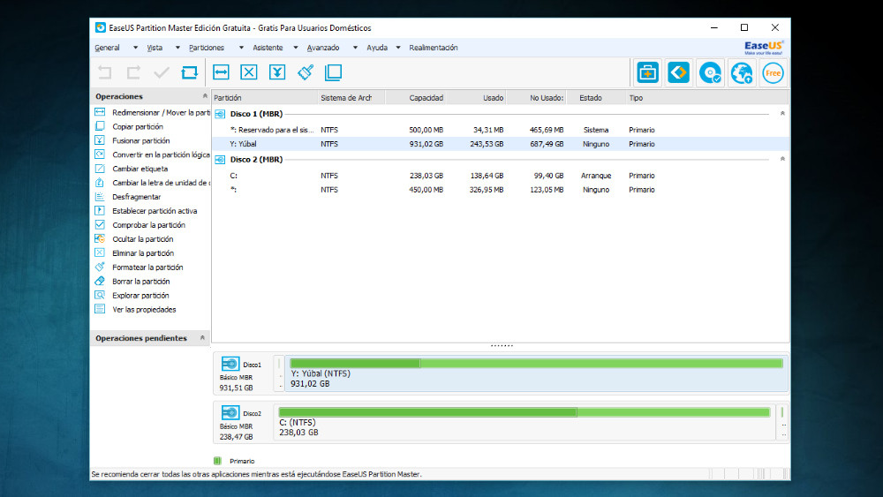Click the Y: Yúbal usage bar in disk map
The width and height of the screenshot is (883, 497).
536,364
